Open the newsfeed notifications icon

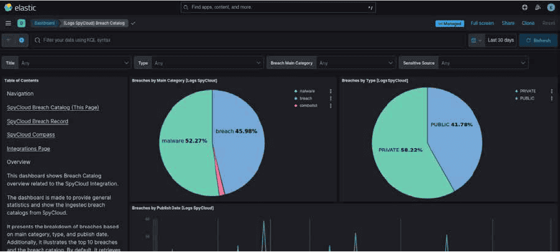point(538,7)
